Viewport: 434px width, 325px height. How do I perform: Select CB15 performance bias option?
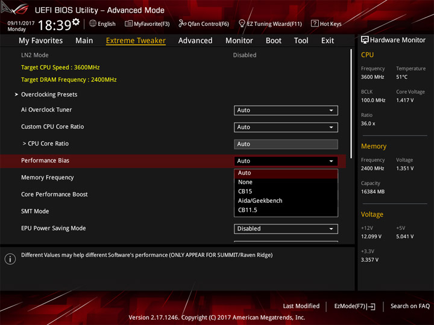click(286, 191)
